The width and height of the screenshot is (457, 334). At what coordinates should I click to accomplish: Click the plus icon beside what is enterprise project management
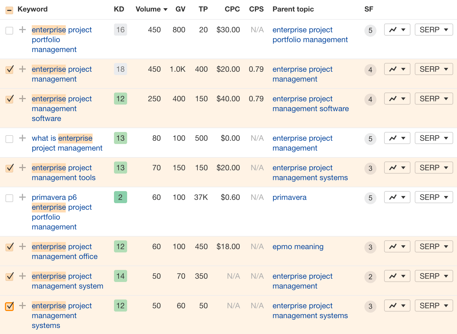(22, 138)
